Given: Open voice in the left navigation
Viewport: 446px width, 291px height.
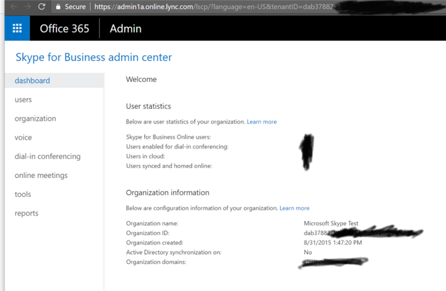Looking at the screenshot, I should (x=23, y=138).
